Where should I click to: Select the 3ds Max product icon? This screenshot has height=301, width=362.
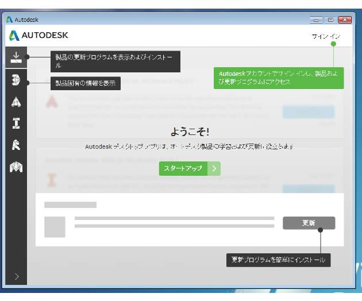pos(16,80)
